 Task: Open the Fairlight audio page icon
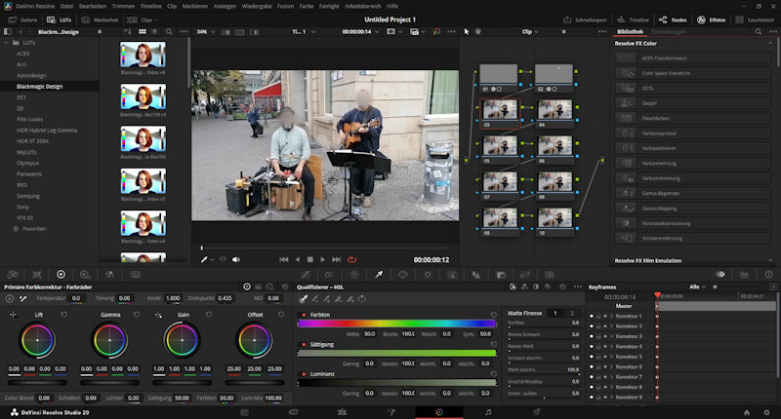tap(488, 412)
